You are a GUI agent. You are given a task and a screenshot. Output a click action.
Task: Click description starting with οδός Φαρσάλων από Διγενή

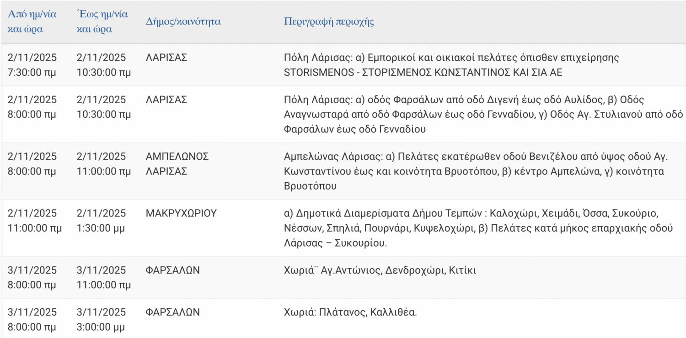pyautogui.click(x=483, y=114)
